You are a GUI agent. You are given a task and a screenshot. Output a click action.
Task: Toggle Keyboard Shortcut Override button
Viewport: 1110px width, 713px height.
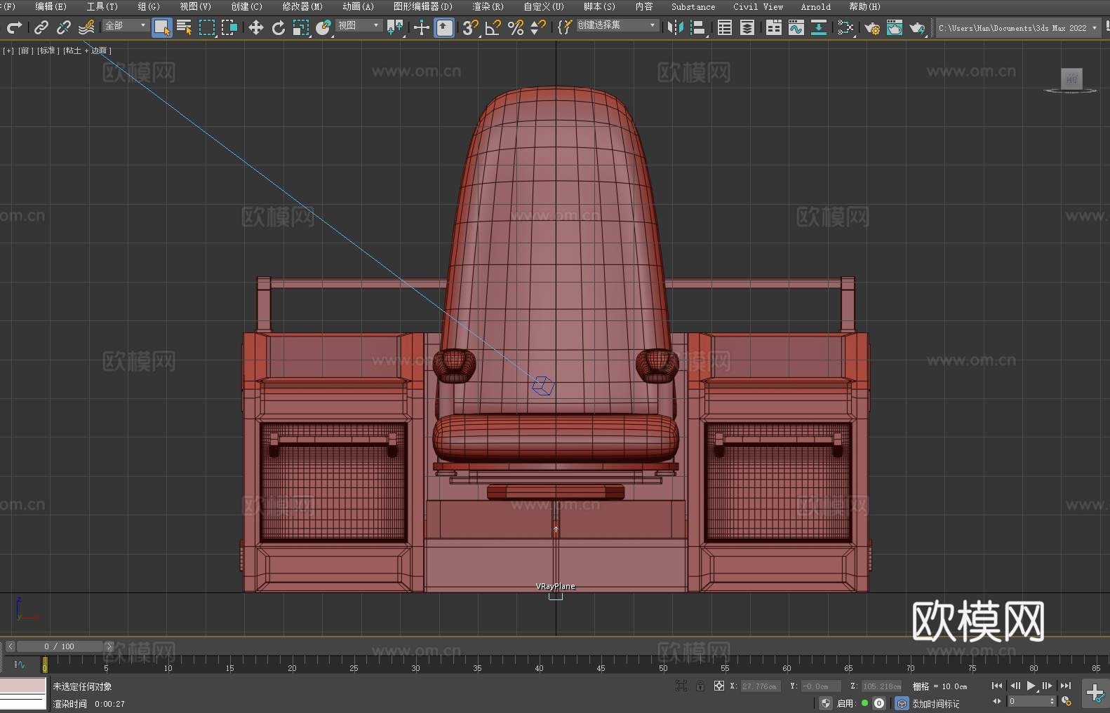pyautogui.click(x=444, y=27)
